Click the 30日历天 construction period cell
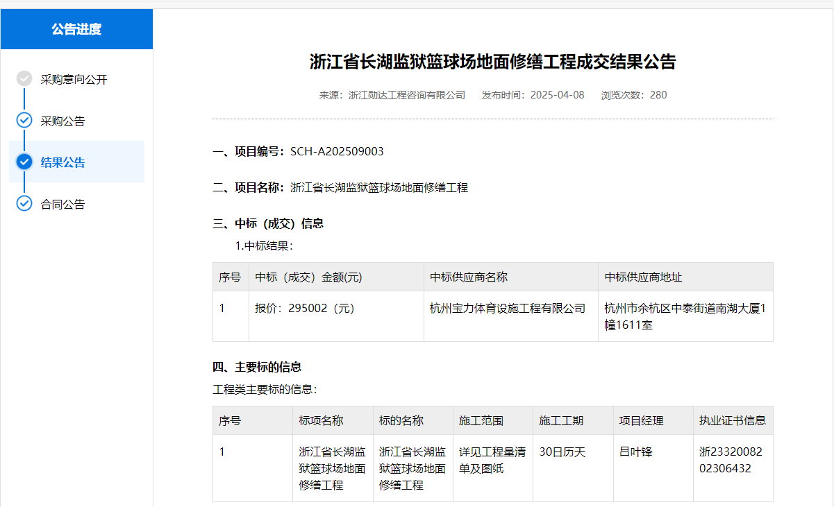Screen dimensions: 834x507 562,452
